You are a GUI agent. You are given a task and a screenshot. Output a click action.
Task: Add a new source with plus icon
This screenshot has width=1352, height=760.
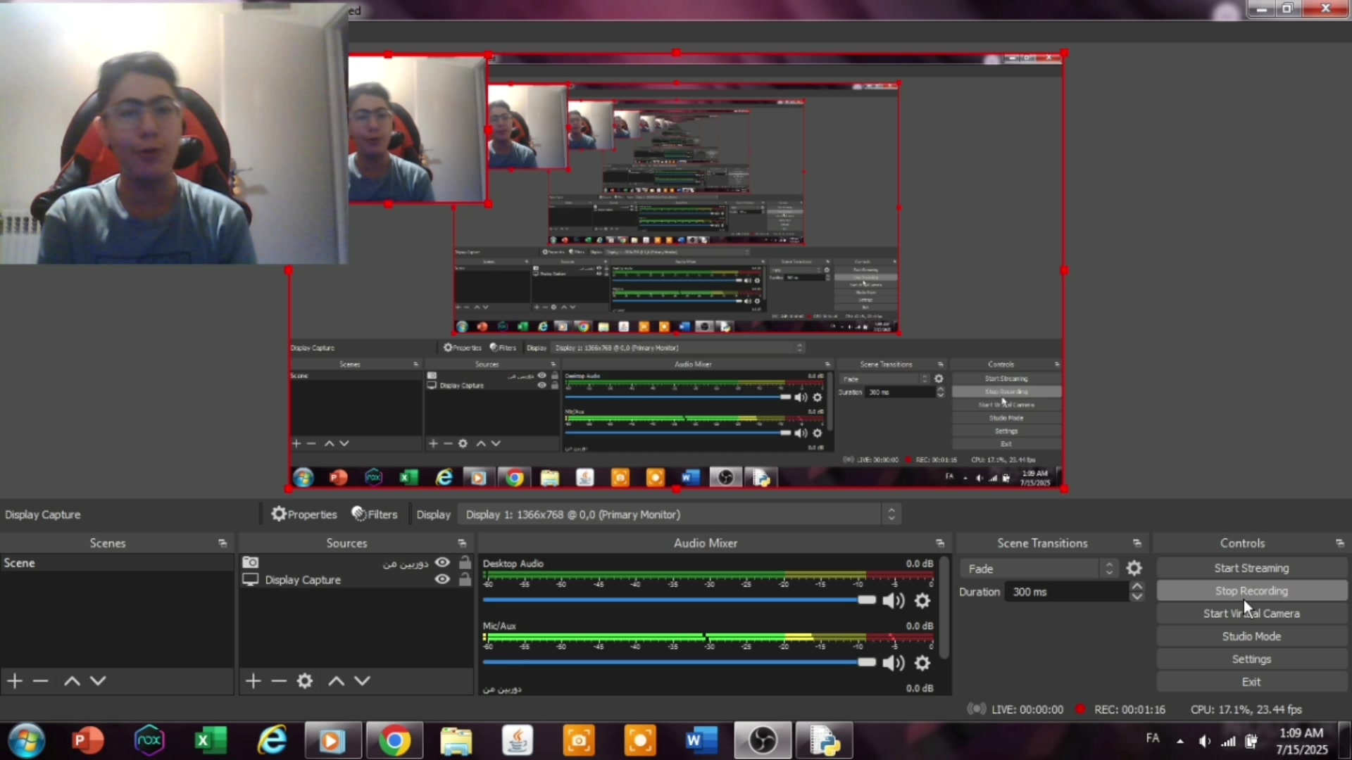tap(254, 680)
